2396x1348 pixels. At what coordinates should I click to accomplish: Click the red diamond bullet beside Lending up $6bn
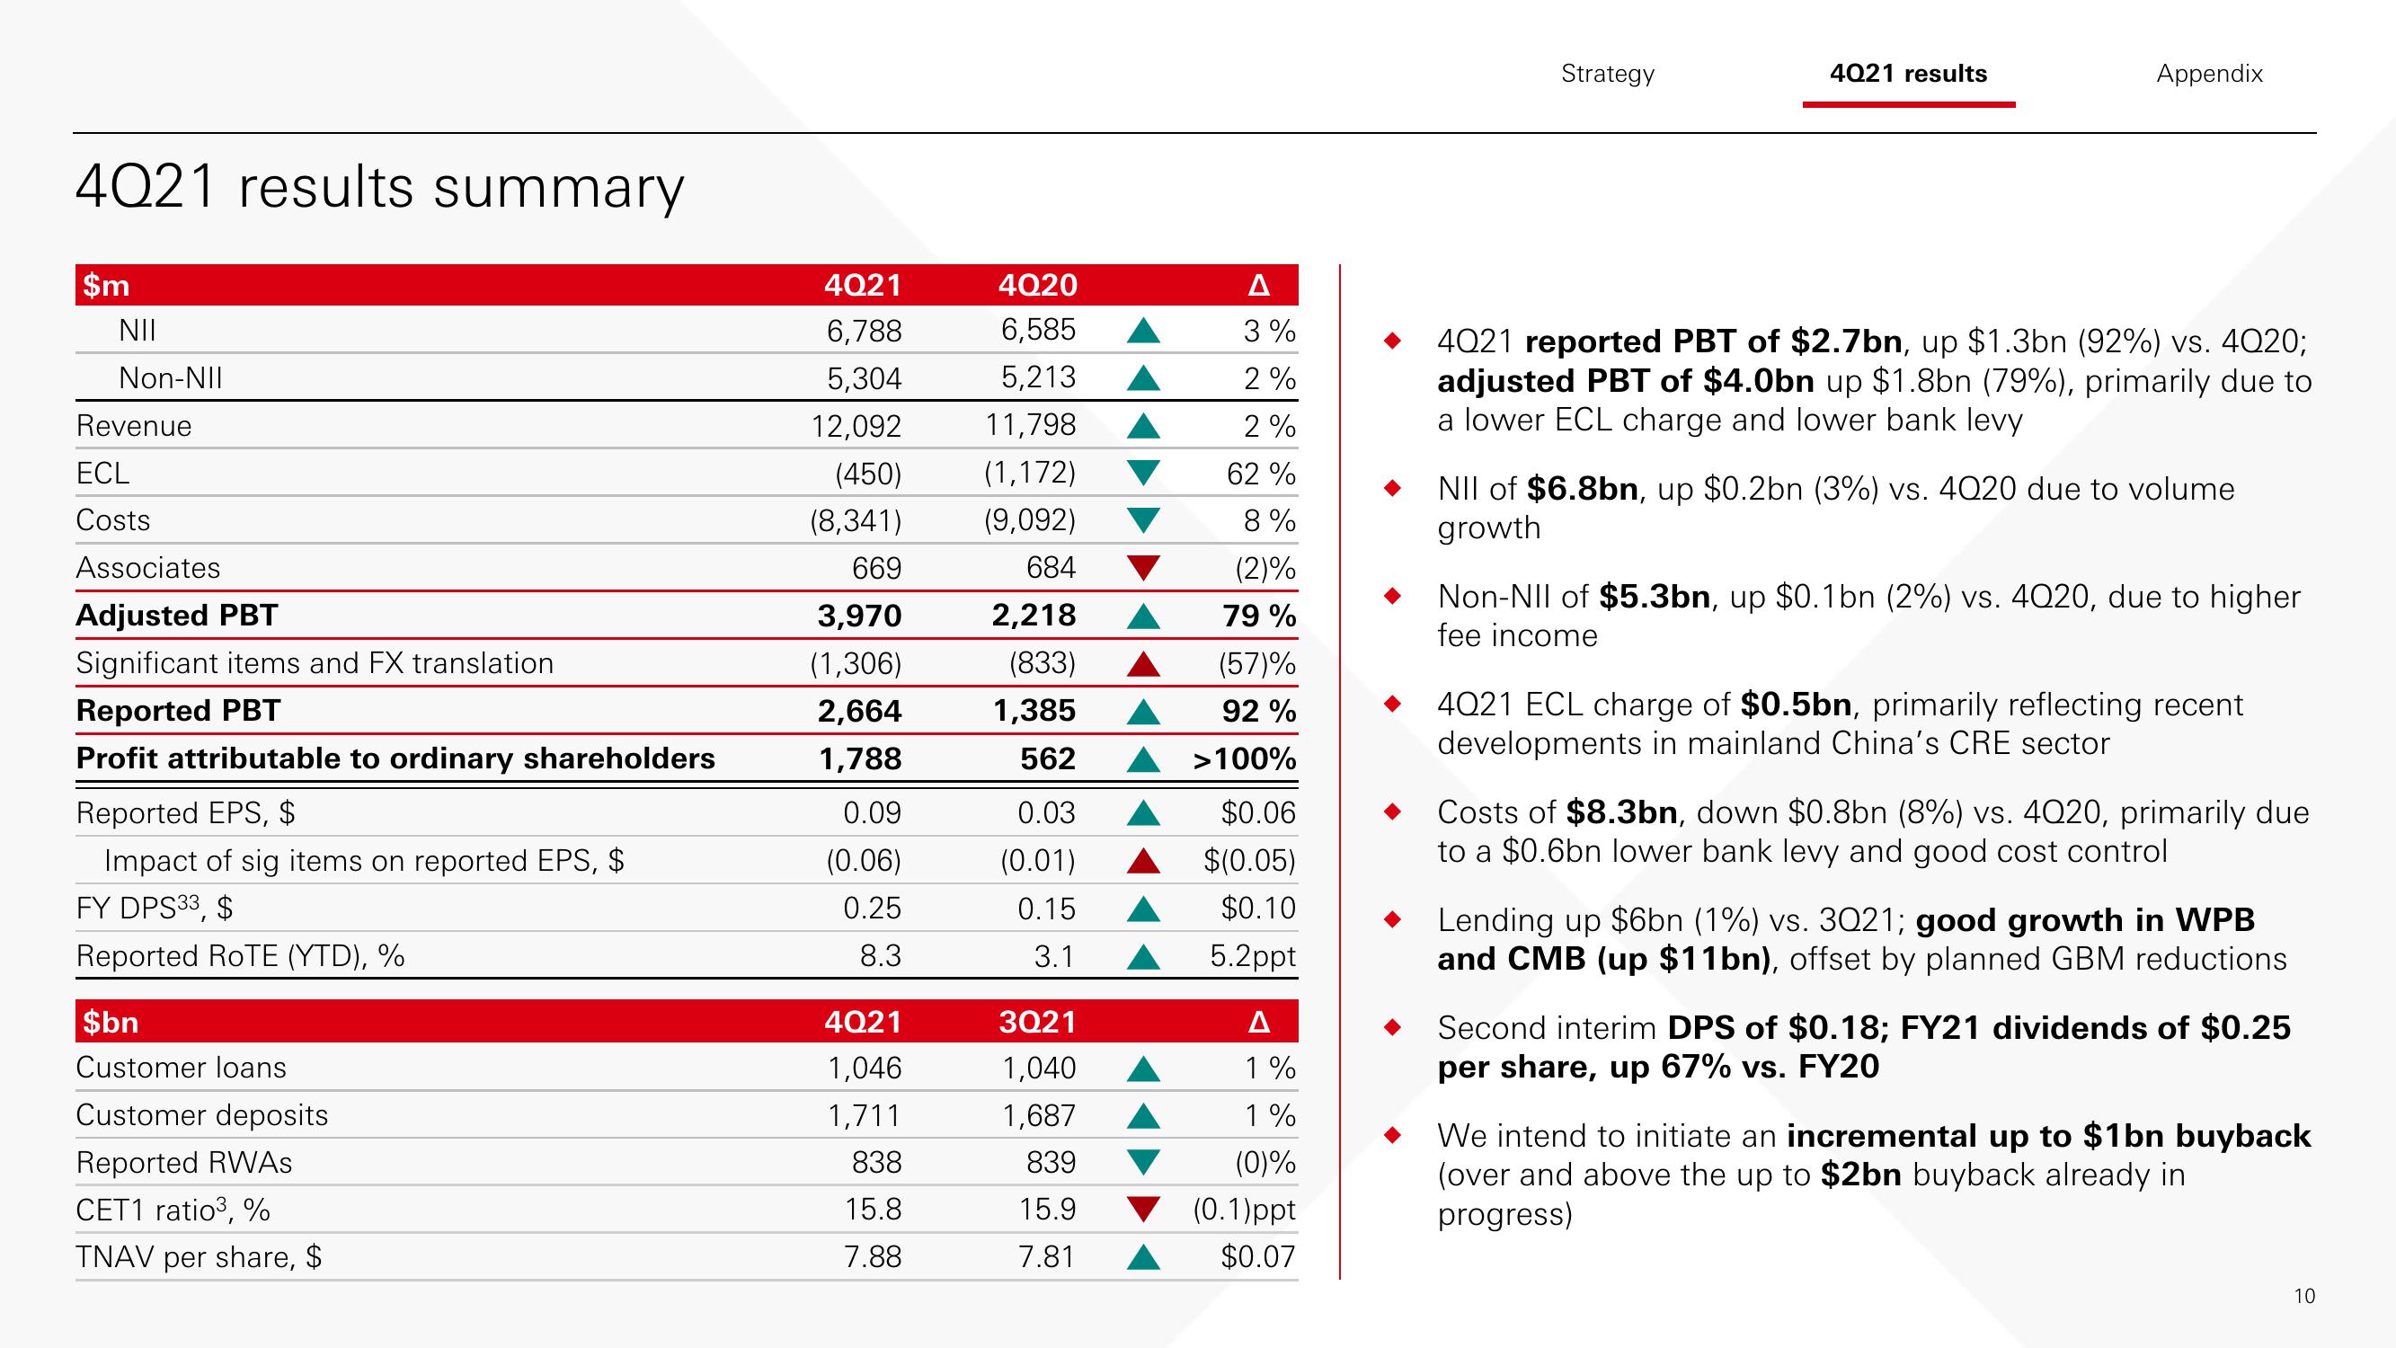[x=1391, y=919]
